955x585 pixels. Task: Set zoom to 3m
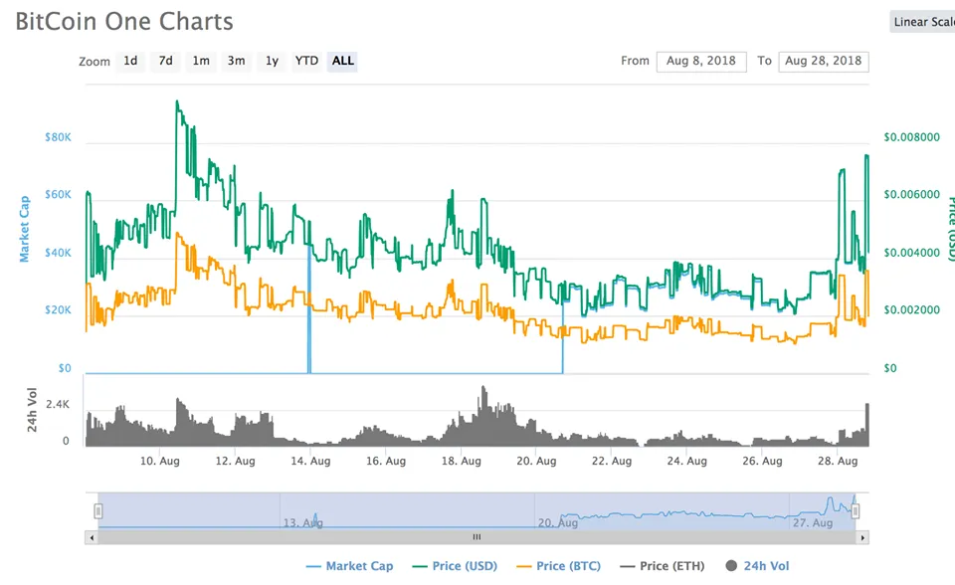click(237, 61)
